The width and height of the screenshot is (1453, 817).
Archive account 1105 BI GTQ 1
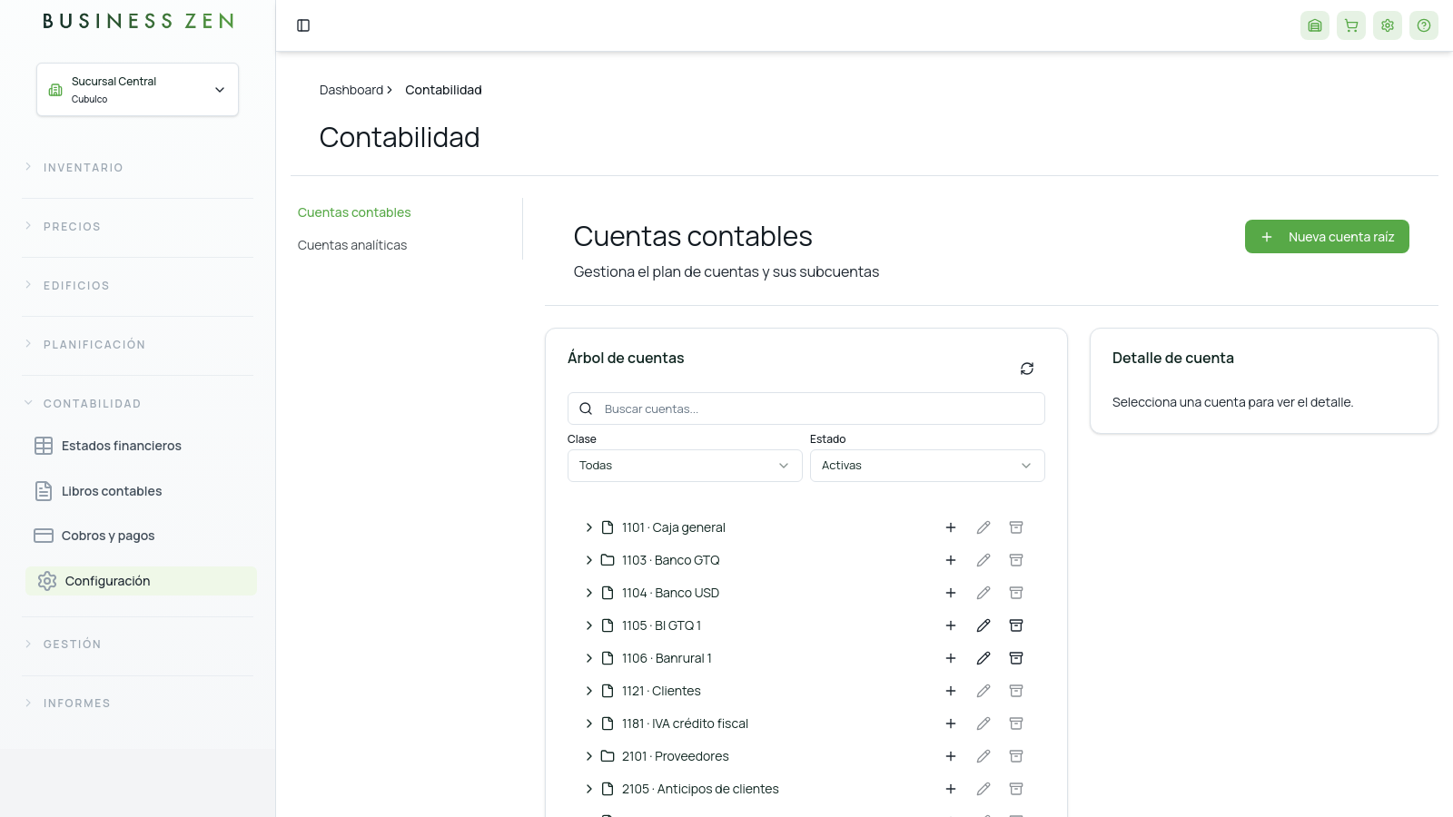[1016, 625]
